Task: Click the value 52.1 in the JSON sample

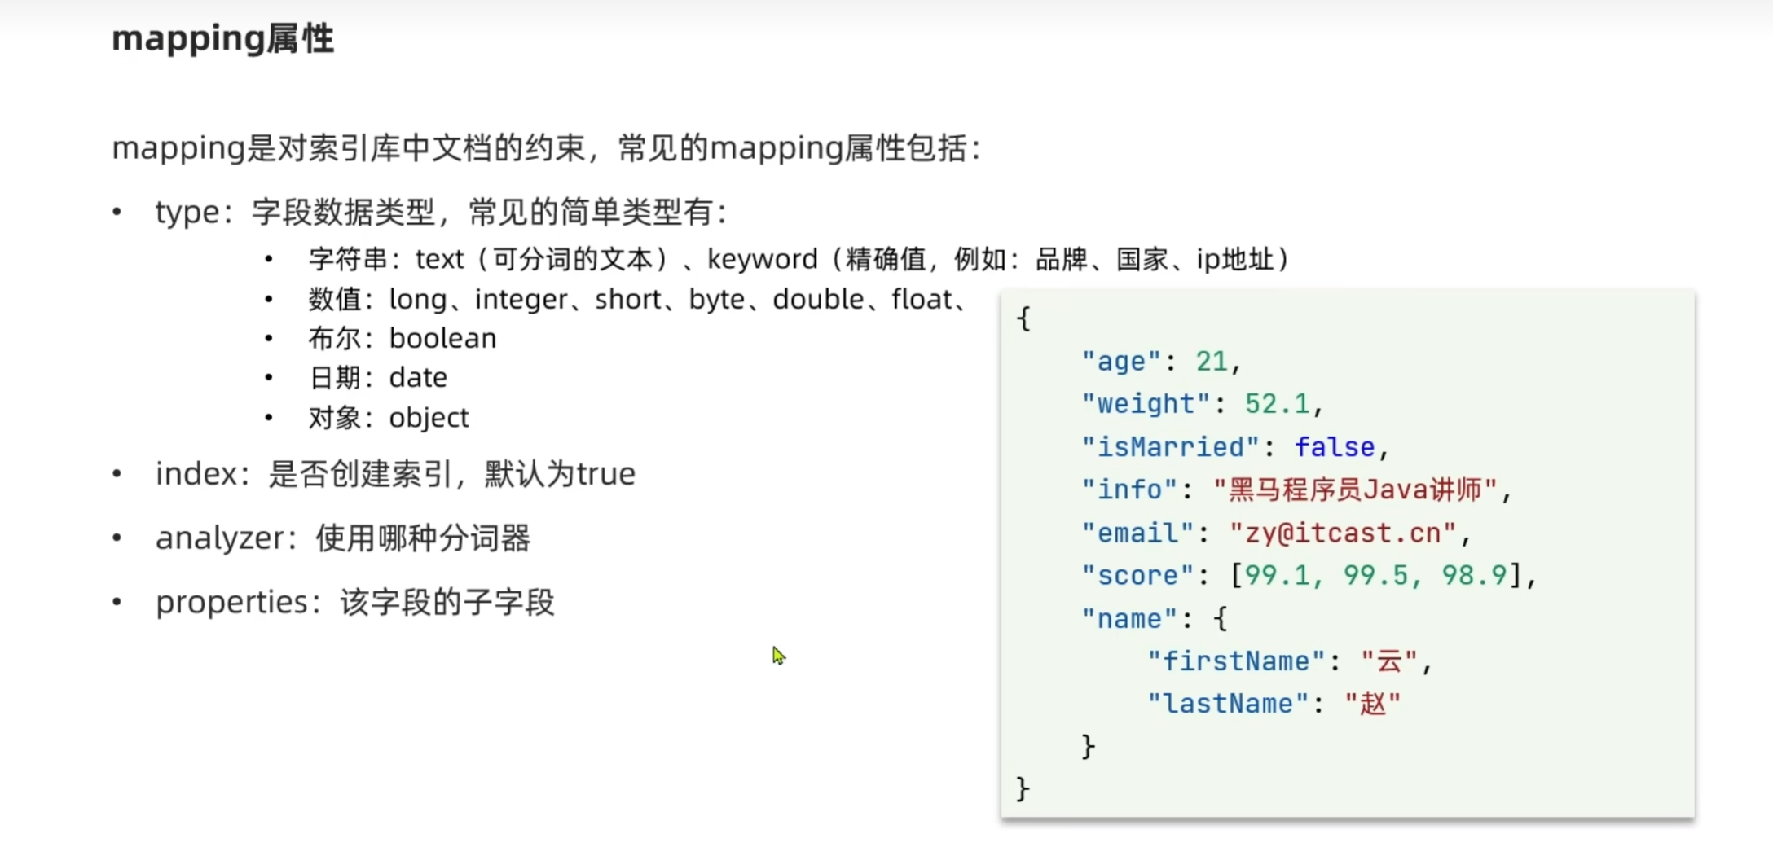Action: click(1278, 403)
